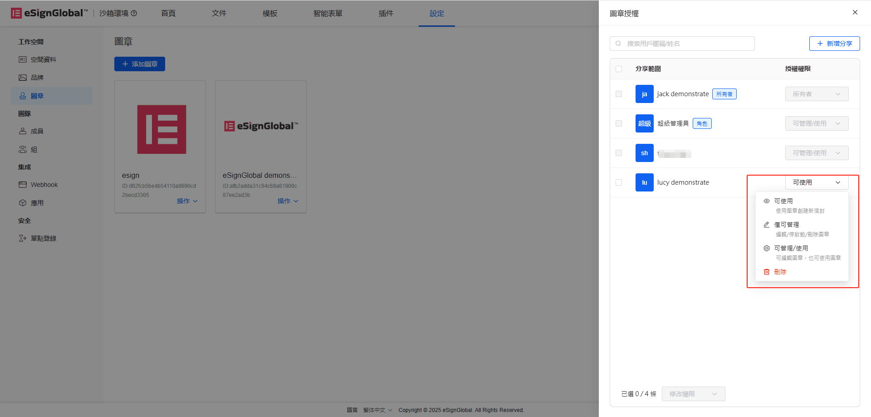Image resolution: width=871 pixels, height=417 pixels.
Task: Check the lucy demonstrate row checkbox
Action: 619,182
